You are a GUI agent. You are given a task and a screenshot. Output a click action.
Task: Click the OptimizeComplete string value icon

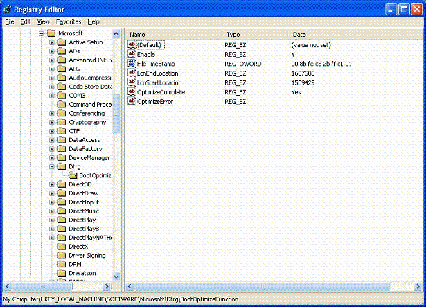(x=132, y=92)
